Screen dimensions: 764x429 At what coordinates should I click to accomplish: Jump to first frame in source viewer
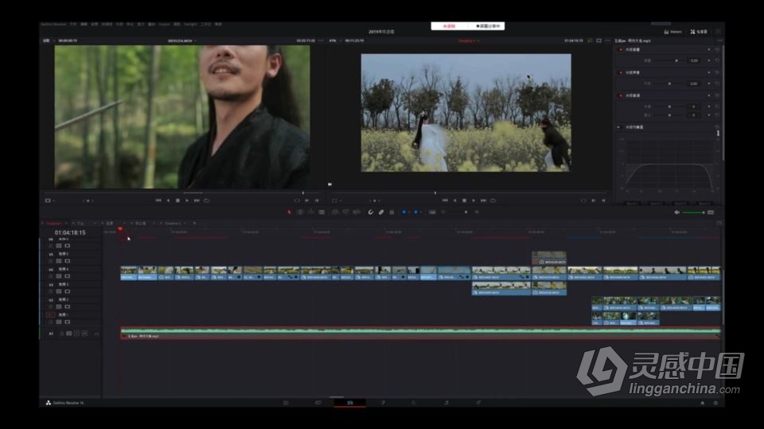(x=158, y=200)
